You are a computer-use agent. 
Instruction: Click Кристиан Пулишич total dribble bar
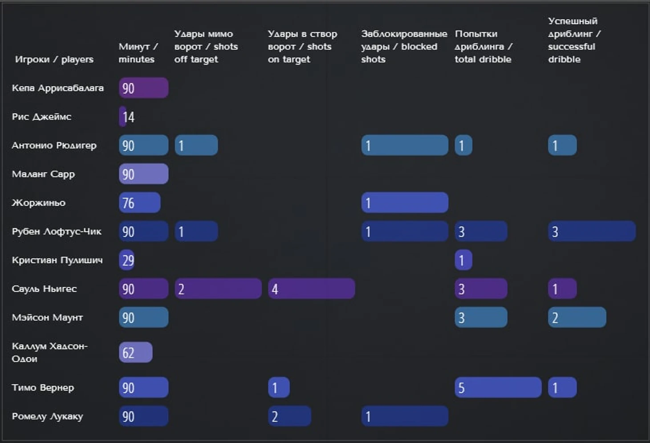coord(463,260)
